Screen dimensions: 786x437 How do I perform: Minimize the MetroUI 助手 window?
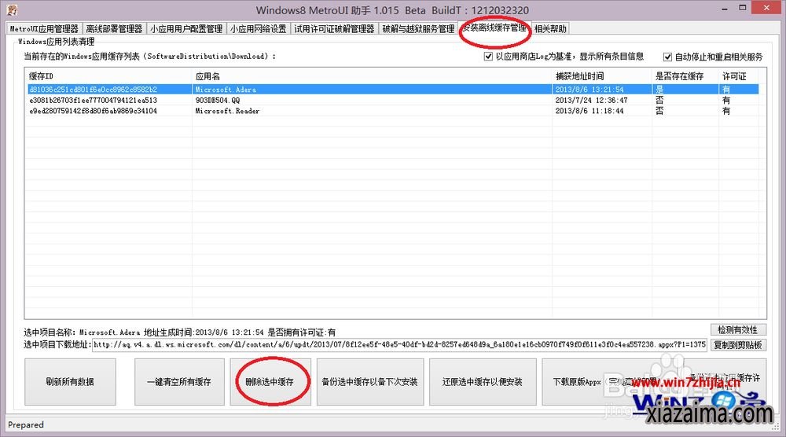pyautogui.click(x=725, y=9)
